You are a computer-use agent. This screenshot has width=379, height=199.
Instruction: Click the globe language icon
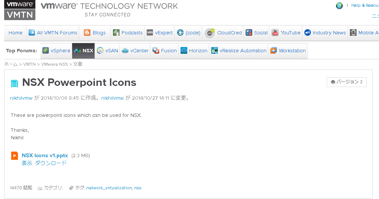click(339, 6)
